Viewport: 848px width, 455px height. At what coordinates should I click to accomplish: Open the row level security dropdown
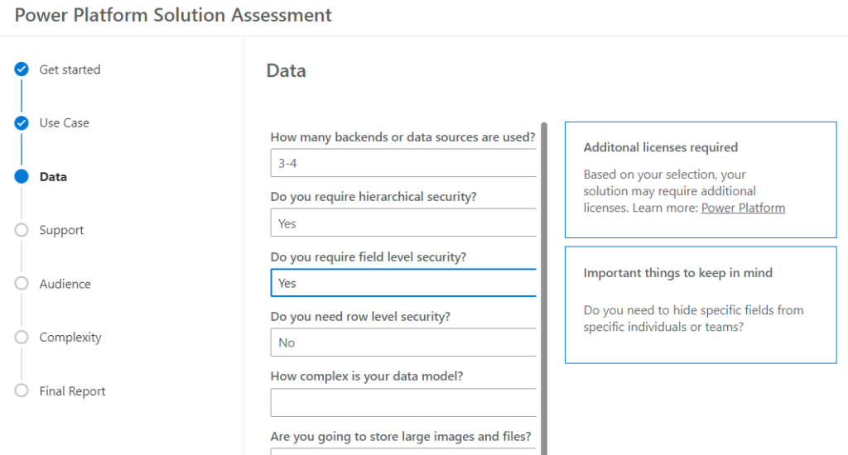[403, 342]
